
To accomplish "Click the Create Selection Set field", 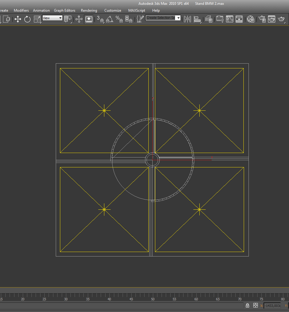I will pos(161,18).
